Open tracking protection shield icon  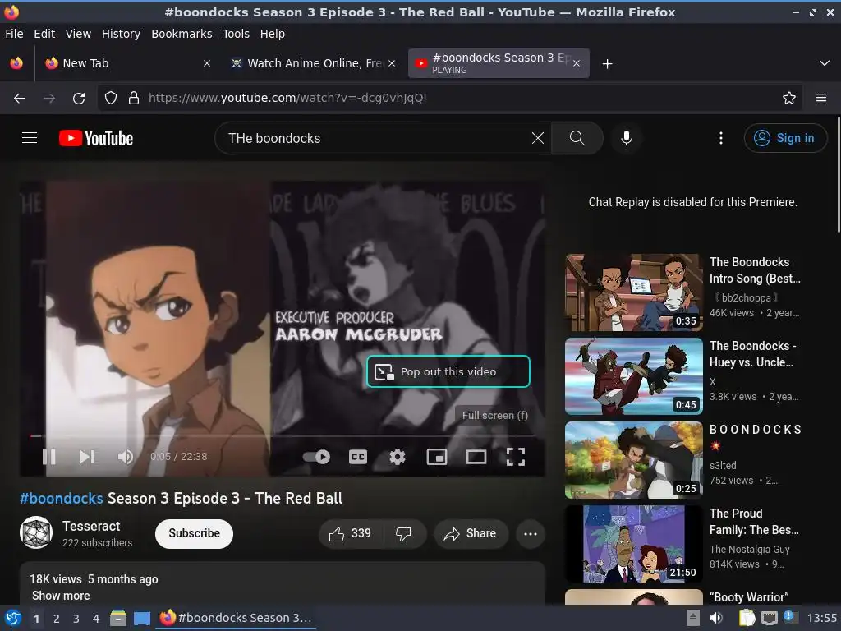(x=111, y=99)
